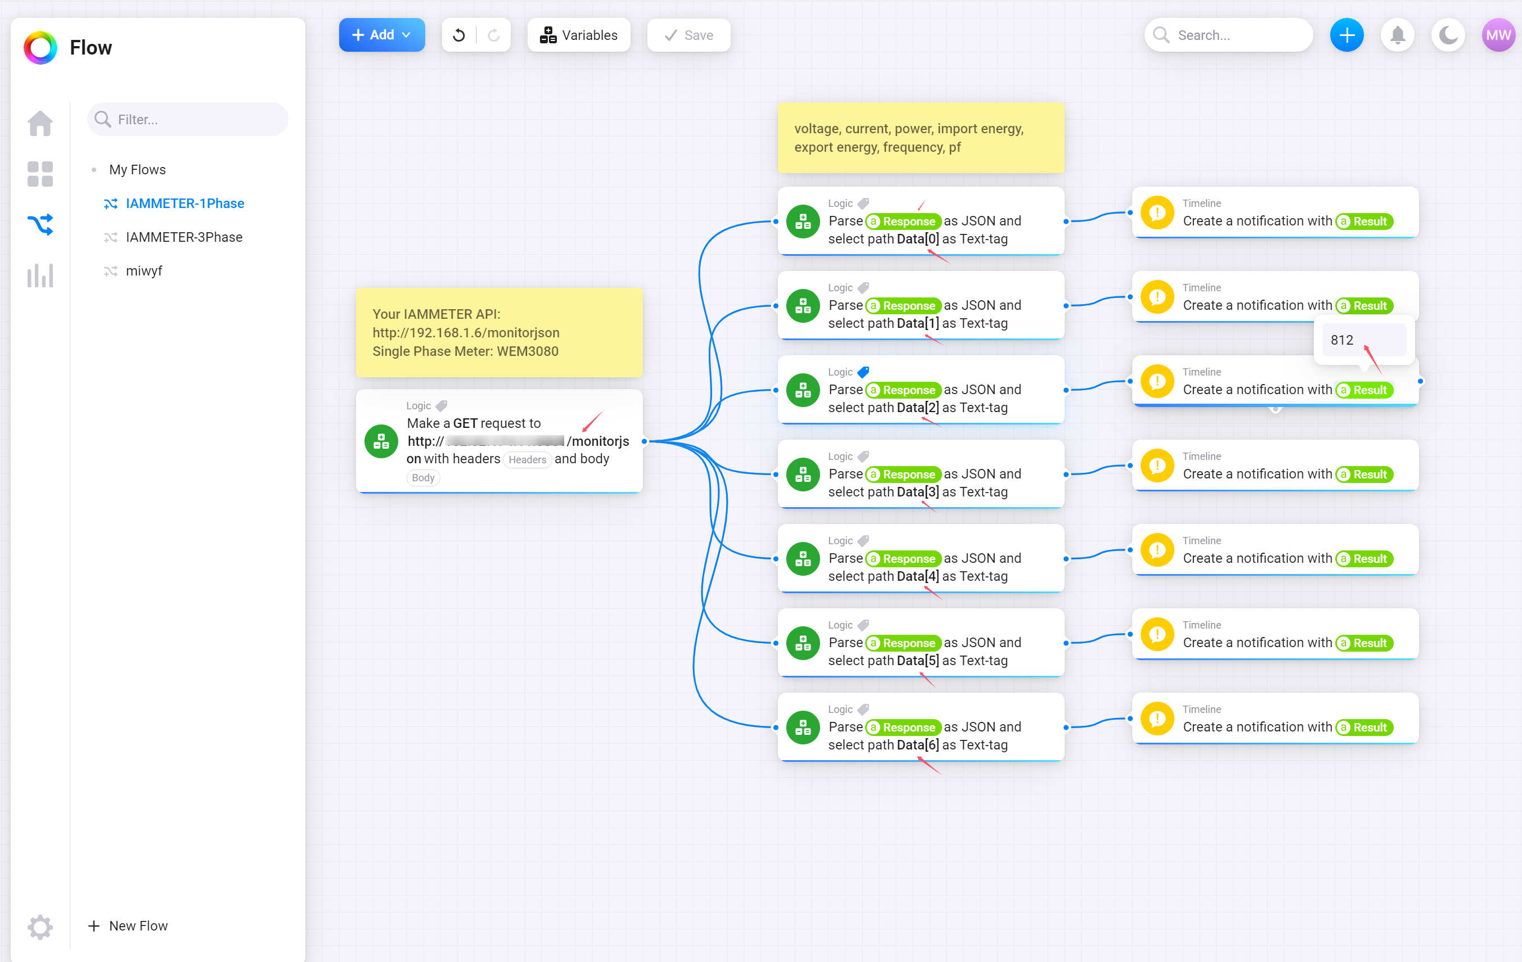Screen dimensions: 1522x962
Task: Click Data[4] path text
Action: click(917, 576)
